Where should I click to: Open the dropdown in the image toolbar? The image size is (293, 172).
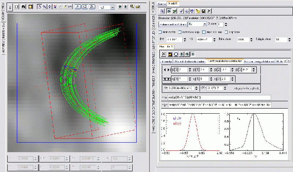(x=112, y=7)
